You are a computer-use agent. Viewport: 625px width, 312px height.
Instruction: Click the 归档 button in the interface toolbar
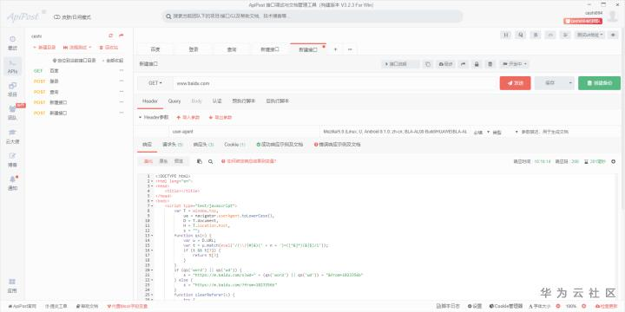click(x=446, y=64)
